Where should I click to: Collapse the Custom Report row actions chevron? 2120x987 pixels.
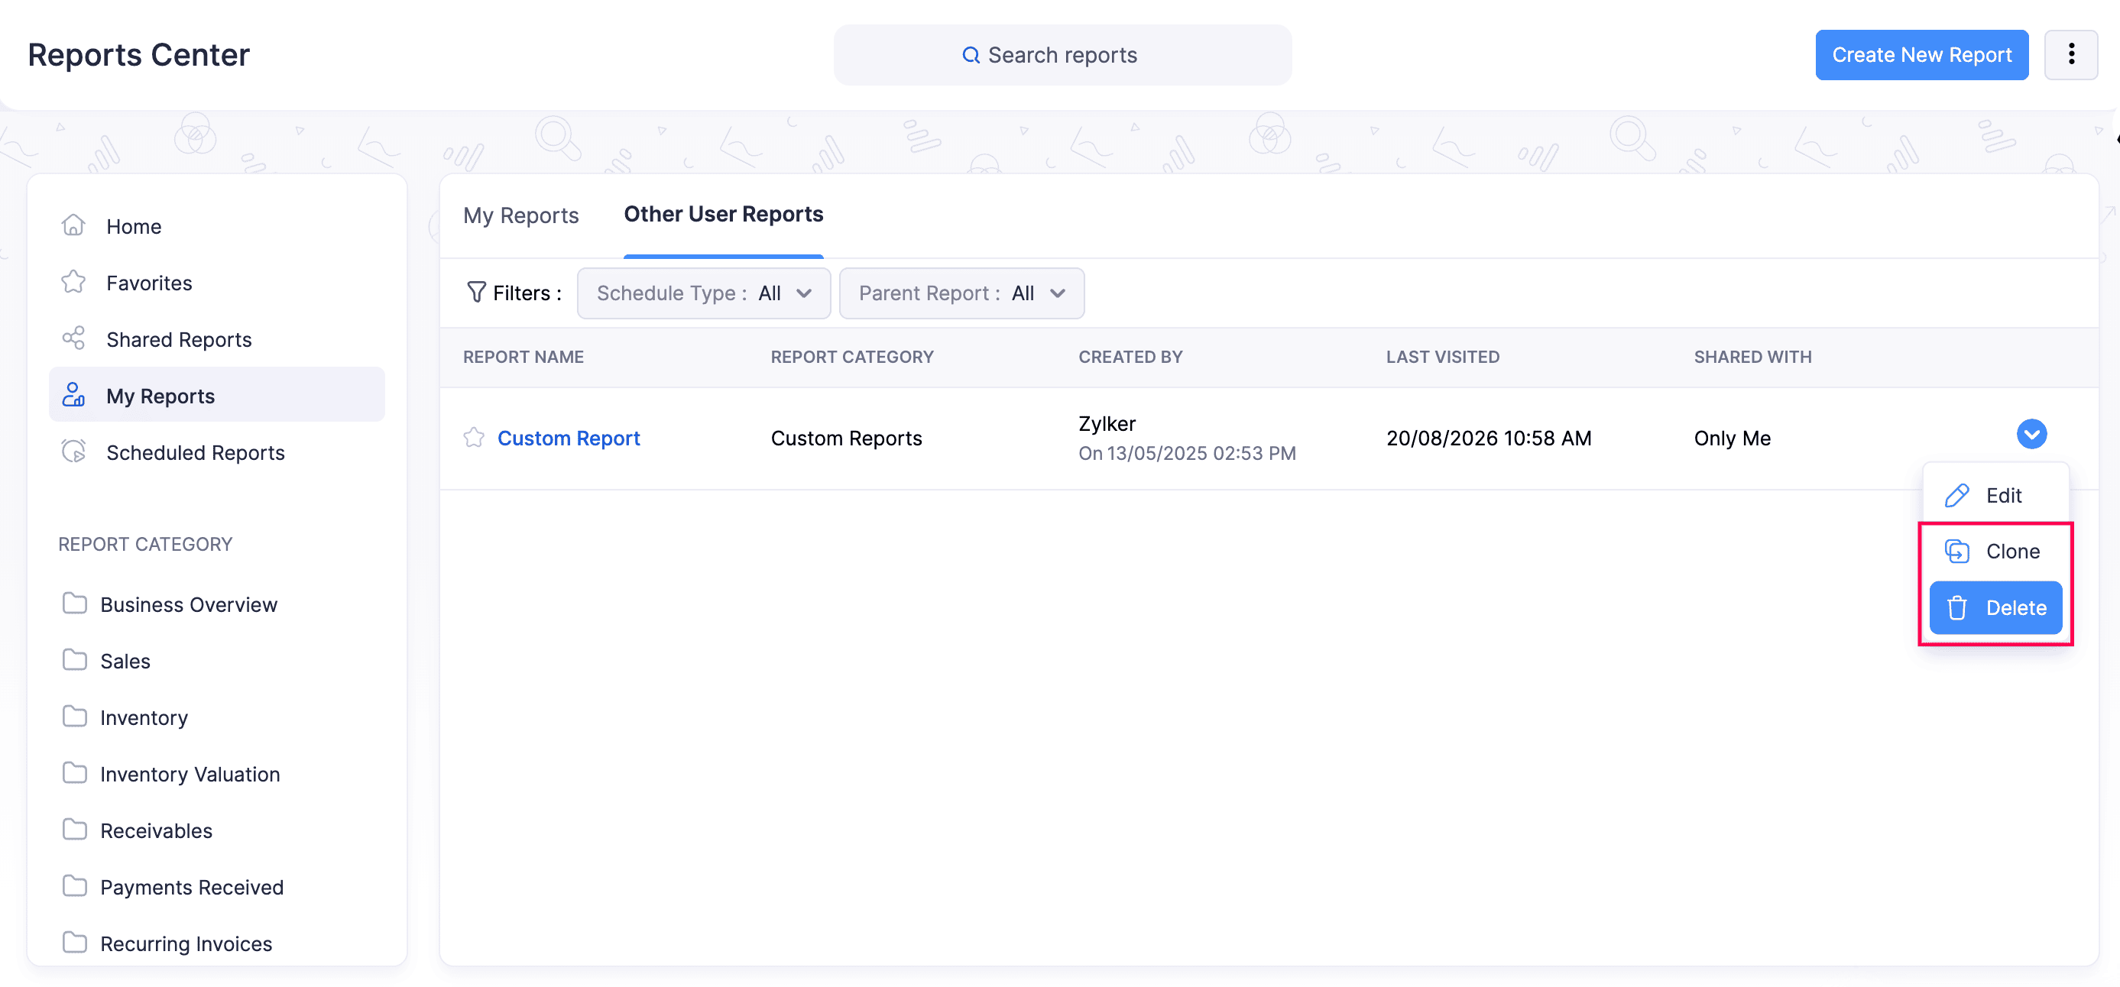coord(2031,434)
